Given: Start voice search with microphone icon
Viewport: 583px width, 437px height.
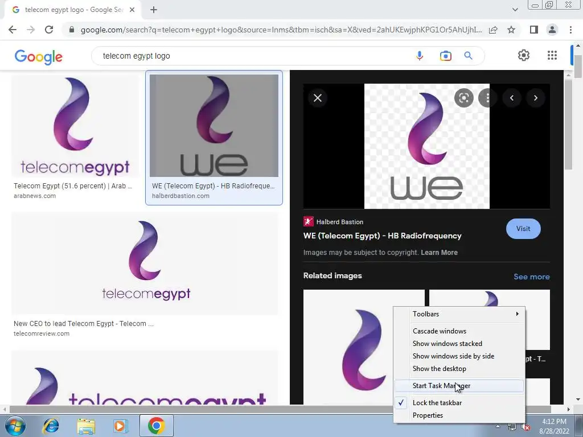Looking at the screenshot, I should pos(420,56).
